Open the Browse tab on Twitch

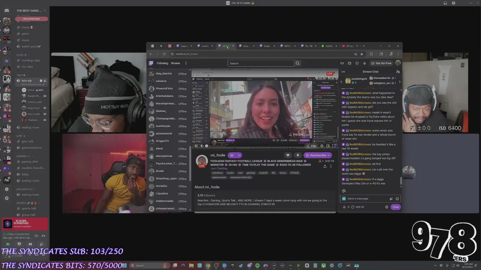pos(175,63)
